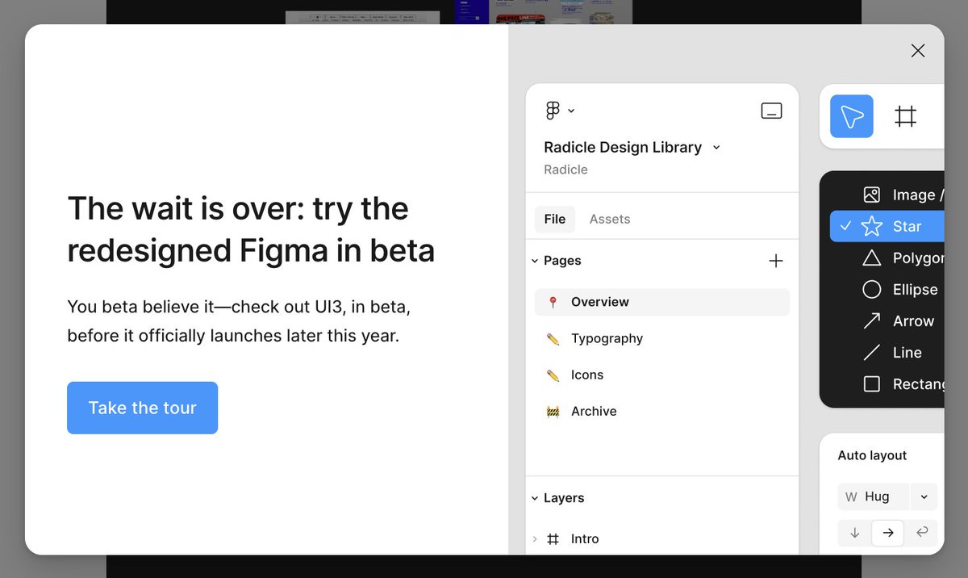Click the rectangle square icon
Viewport: 968px width, 578px height.
(872, 384)
